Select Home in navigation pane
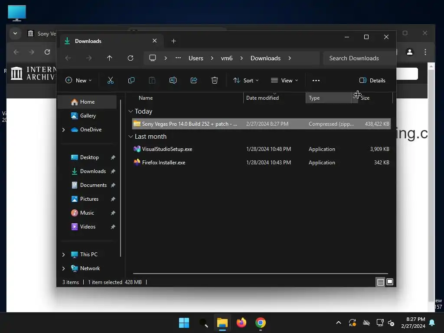The height and width of the screenshot is (333, 444). (x=87, y=102)
